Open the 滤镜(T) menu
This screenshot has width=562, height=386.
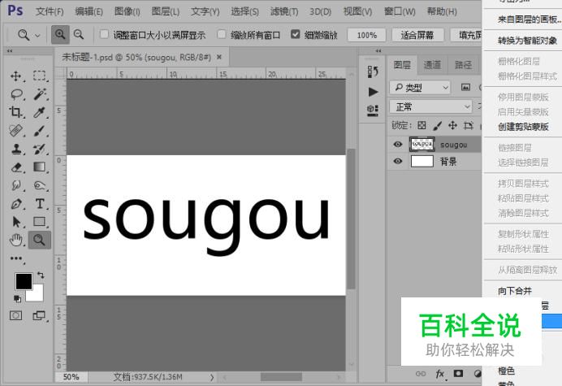(x=284, y=11)
